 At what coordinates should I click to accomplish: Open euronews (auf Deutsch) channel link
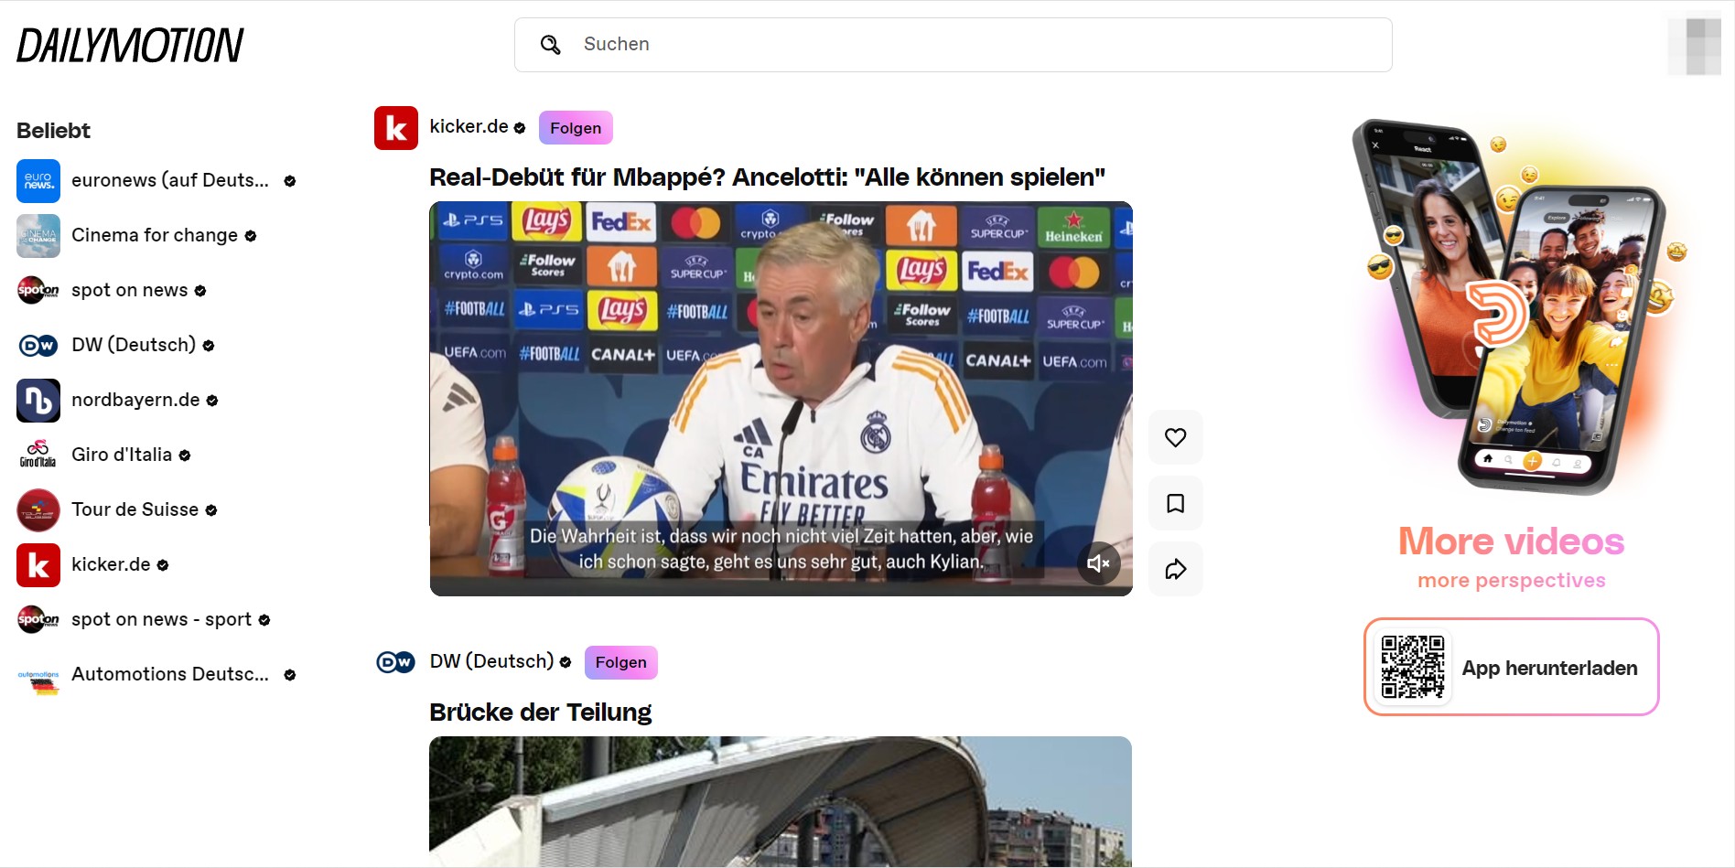(x=170, y=180)
